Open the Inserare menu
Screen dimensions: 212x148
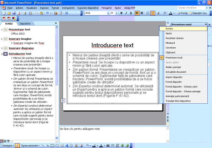coord(44,8)
